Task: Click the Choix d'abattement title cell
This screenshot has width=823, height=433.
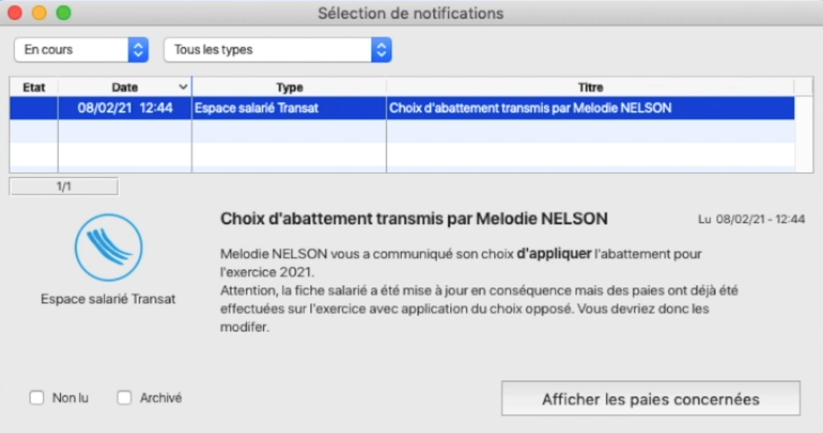Action: coord(590,108)
